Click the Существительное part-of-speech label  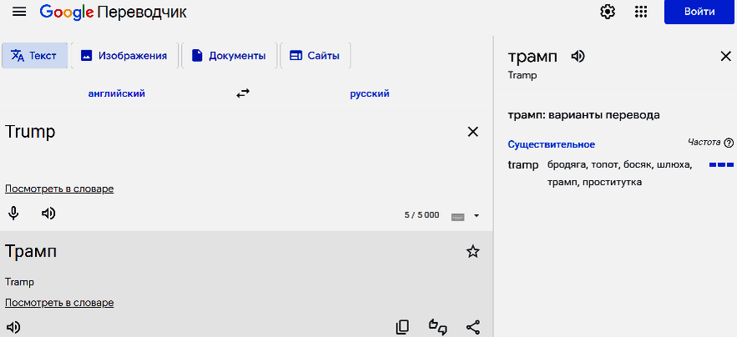tap(552, 145)
